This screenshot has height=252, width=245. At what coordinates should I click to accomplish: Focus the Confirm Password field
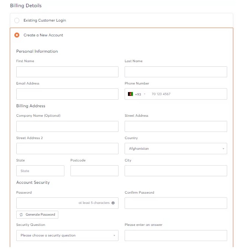(176, 203)
